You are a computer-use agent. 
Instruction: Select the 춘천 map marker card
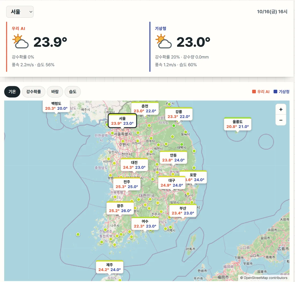point(145,108)
